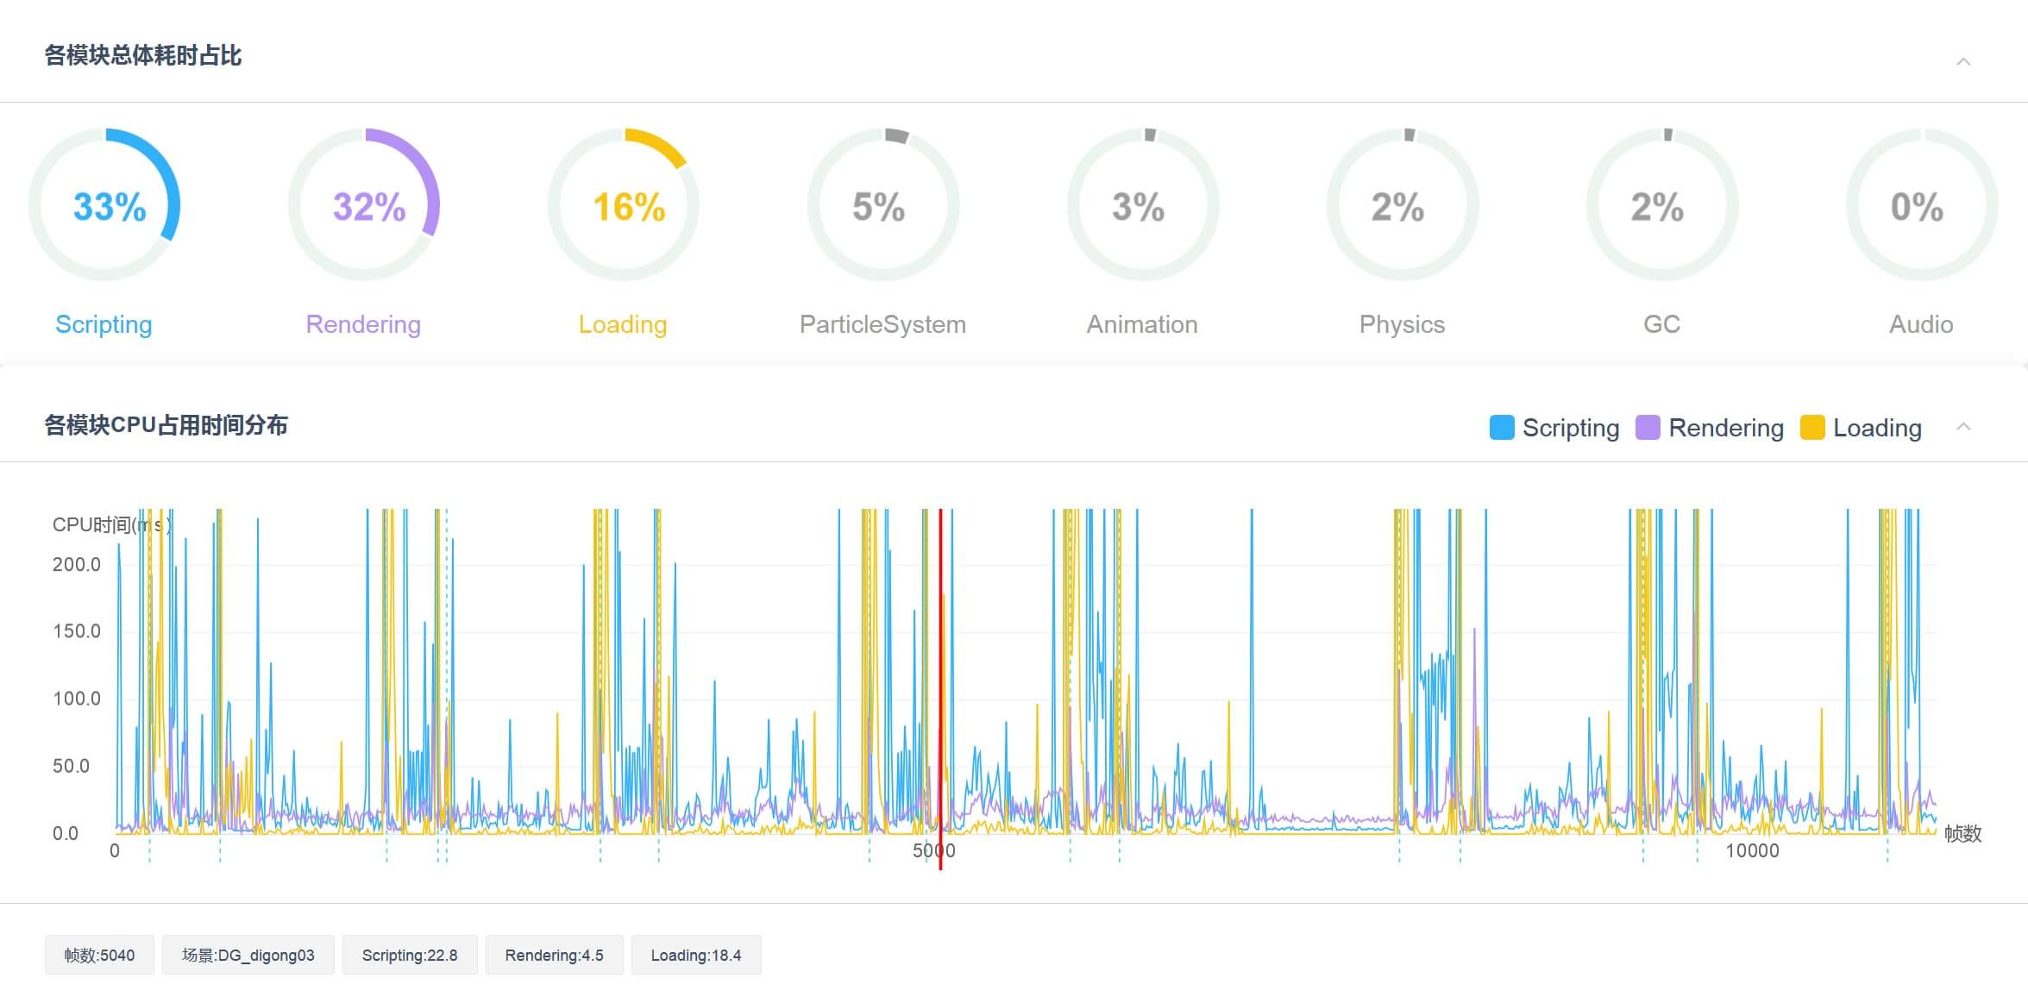Toggle Scripting series in chart legend
The image size is (2028, 997).
[x=1554, y=428]
